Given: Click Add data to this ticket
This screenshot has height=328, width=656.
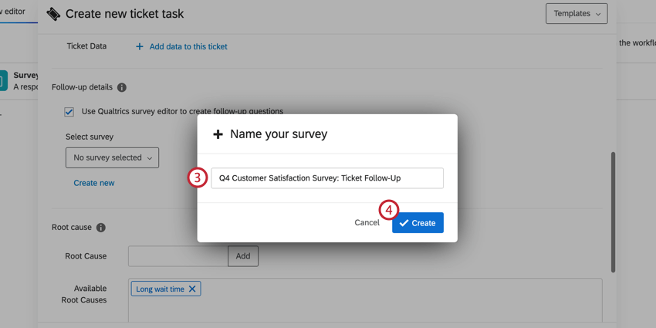Looking at the screenshot, I should (188, 46).
